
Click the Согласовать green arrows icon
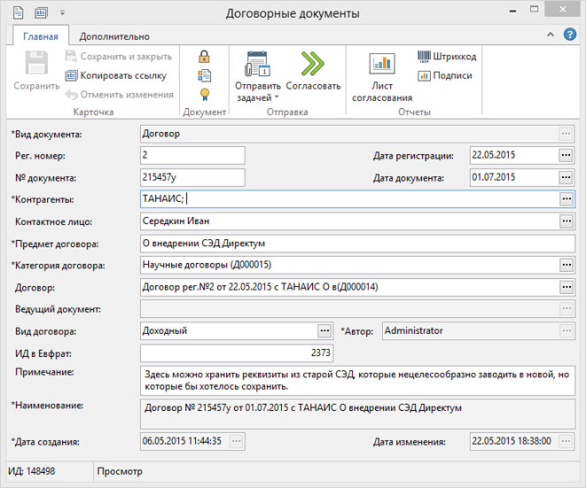coord(313,64)
